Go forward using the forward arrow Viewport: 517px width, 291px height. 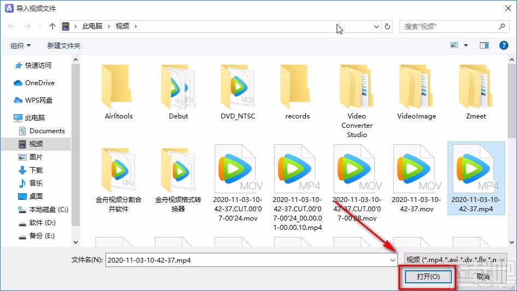pos(27,26)
